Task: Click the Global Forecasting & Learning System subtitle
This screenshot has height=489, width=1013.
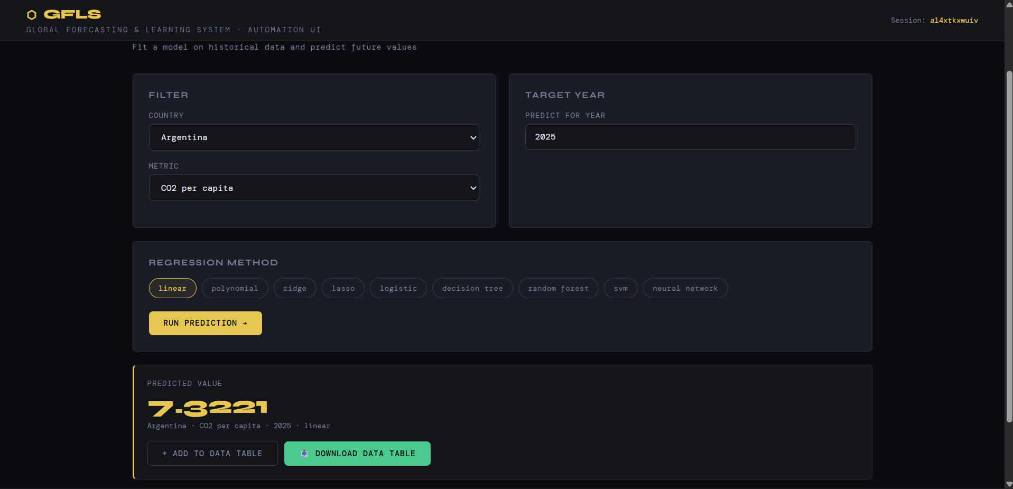Action: (174, 30)
